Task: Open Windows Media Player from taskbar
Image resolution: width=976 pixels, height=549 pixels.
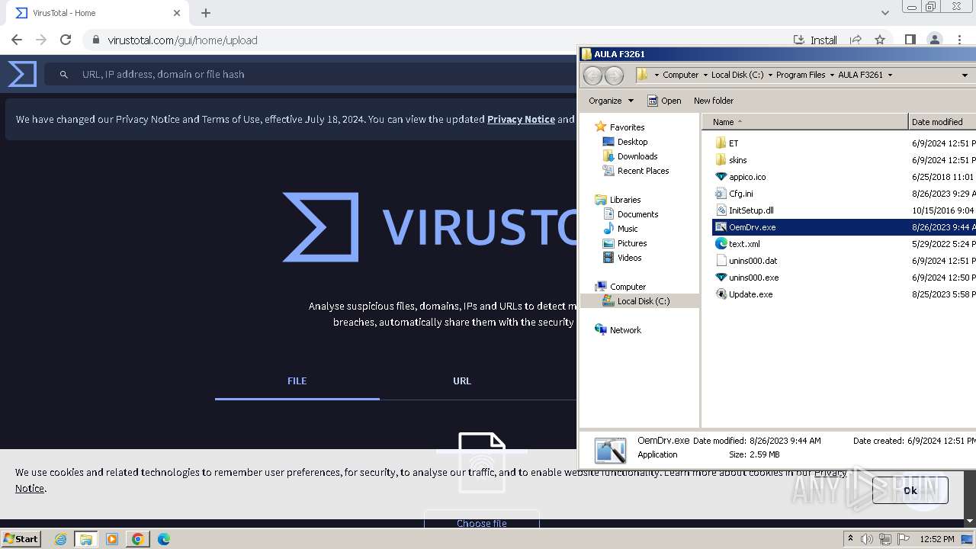Action: tap(111, 539)
